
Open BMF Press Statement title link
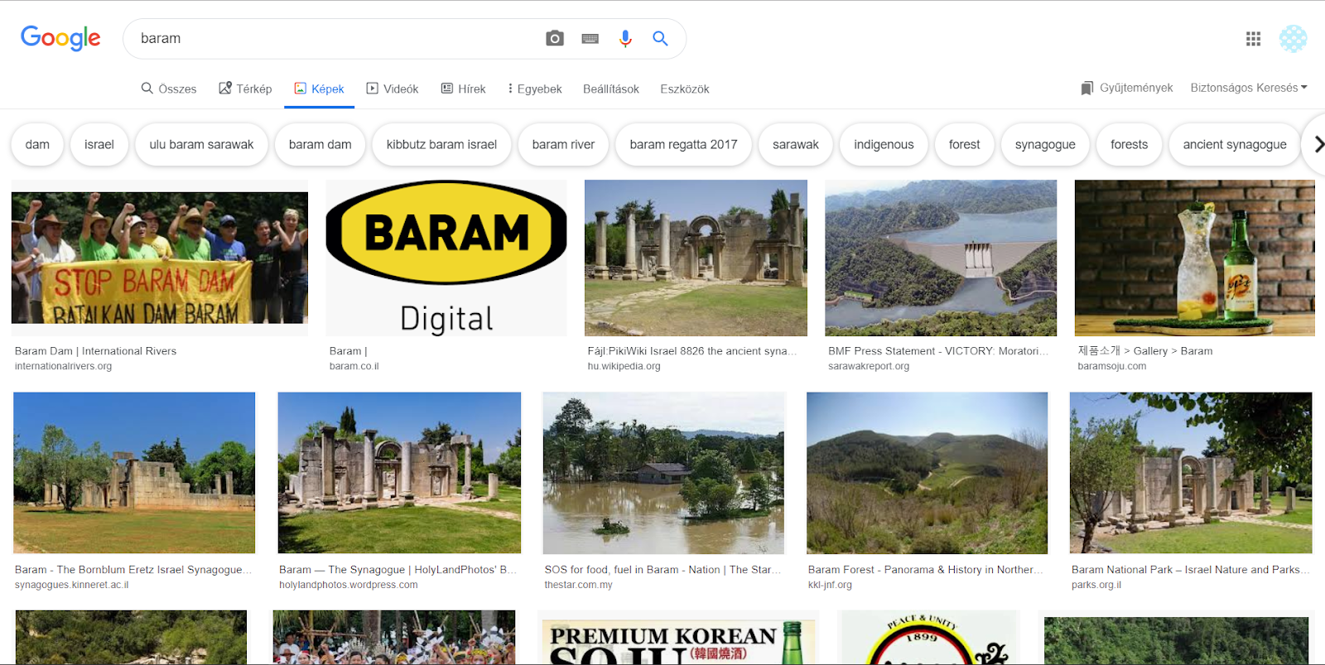(x=938, y=351)
